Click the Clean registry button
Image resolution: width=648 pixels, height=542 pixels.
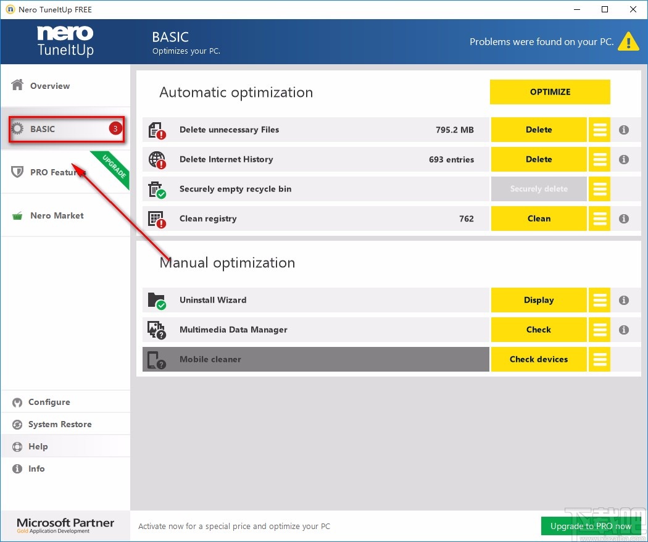pos(539,219)
